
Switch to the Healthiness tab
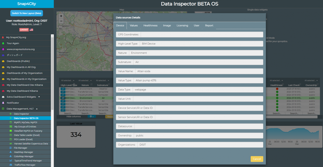150,26
